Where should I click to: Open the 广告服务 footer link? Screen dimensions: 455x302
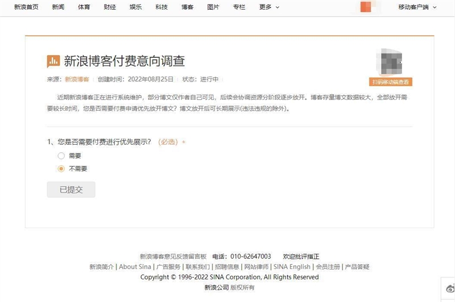[x=168, y=267]
